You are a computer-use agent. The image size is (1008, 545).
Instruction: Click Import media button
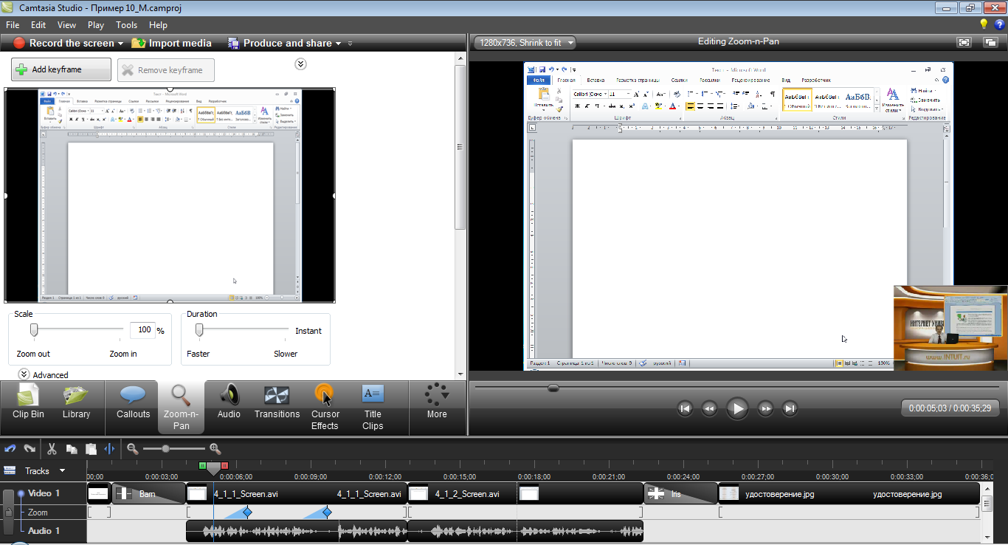pyautogui.click(x=171, y=43)
